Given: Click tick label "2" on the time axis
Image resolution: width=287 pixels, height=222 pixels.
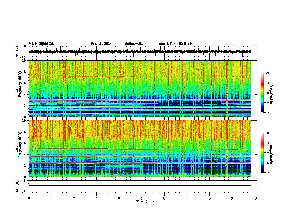Looking at the screenshot, I should [x=74, y=198].
